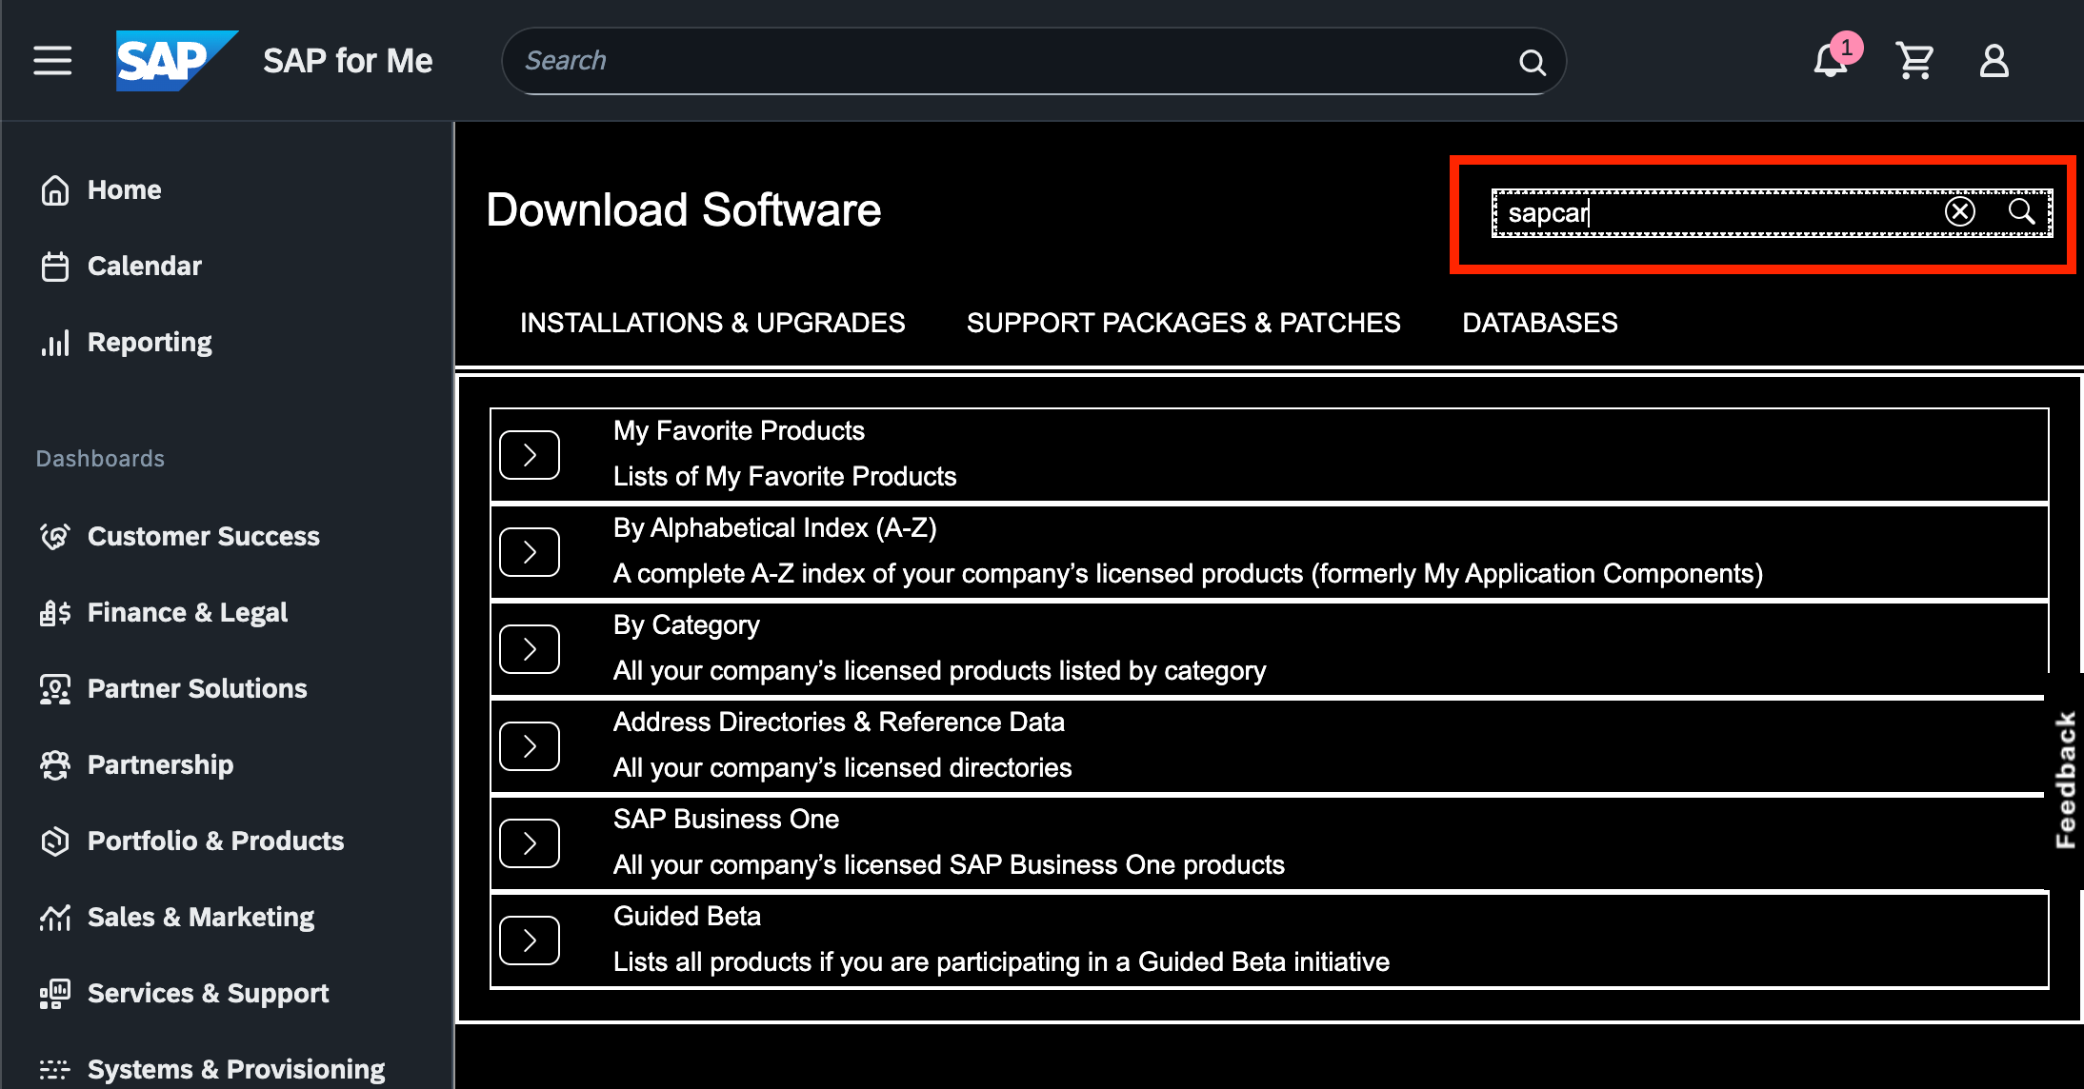Open the Feedback side tab
The height and width of the screenshot is (1089, 2084).
tap(2065, 781)
